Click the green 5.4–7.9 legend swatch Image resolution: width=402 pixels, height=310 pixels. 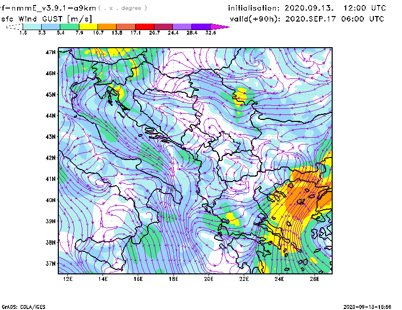click(x=69, y=27)
